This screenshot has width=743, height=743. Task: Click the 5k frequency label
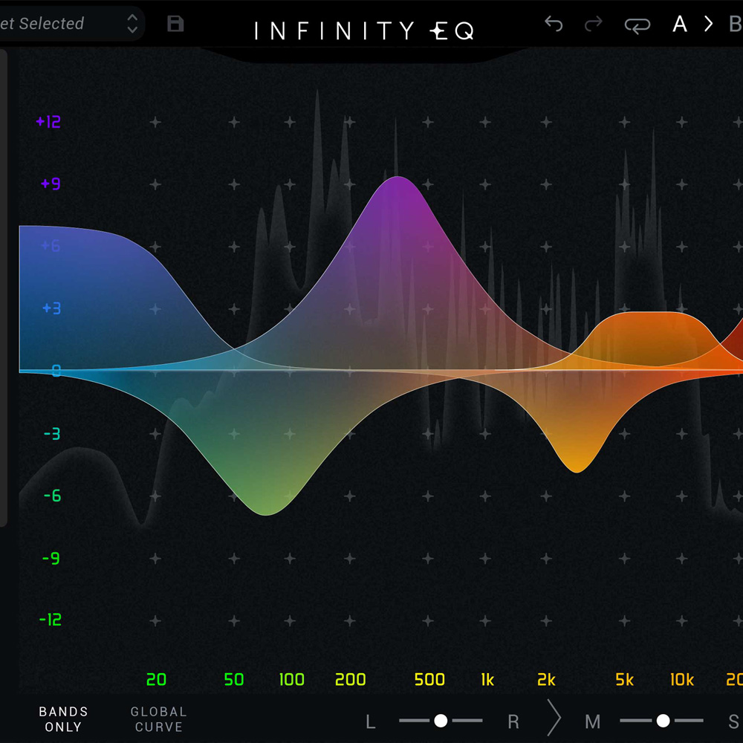point(625,680)
